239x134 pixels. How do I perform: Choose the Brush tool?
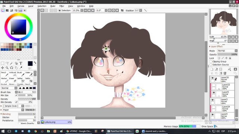(21, 74)
